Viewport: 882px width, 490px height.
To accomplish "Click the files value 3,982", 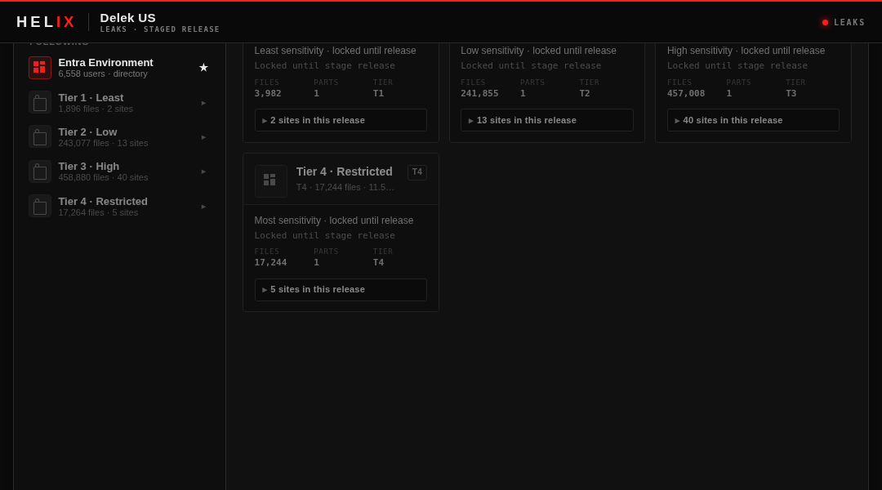I will click(x=268, y=93).
